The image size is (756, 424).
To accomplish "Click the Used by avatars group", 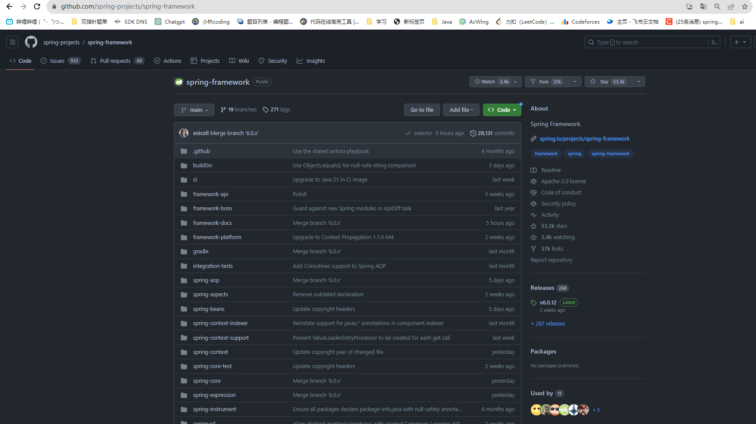I will (x=560, y=410).
